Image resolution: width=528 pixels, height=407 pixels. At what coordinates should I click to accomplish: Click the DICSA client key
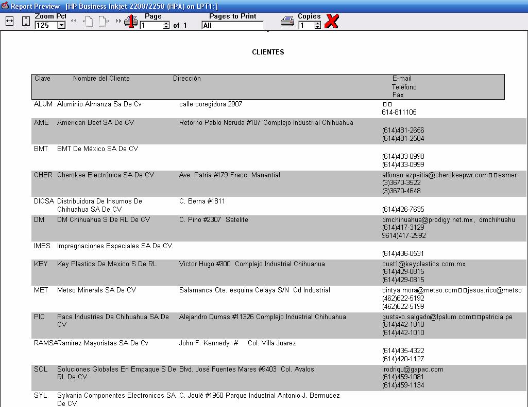coord(44,201)
